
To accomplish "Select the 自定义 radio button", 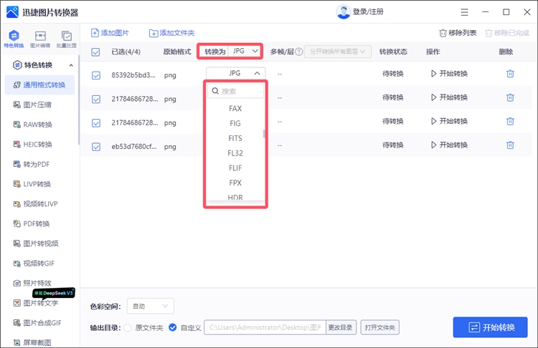I will tap(173, 328).
